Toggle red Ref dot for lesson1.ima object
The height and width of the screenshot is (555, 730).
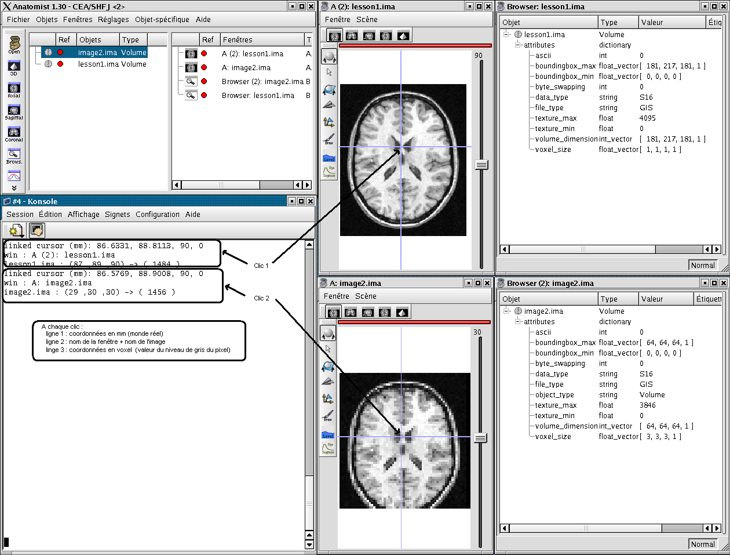60,64
